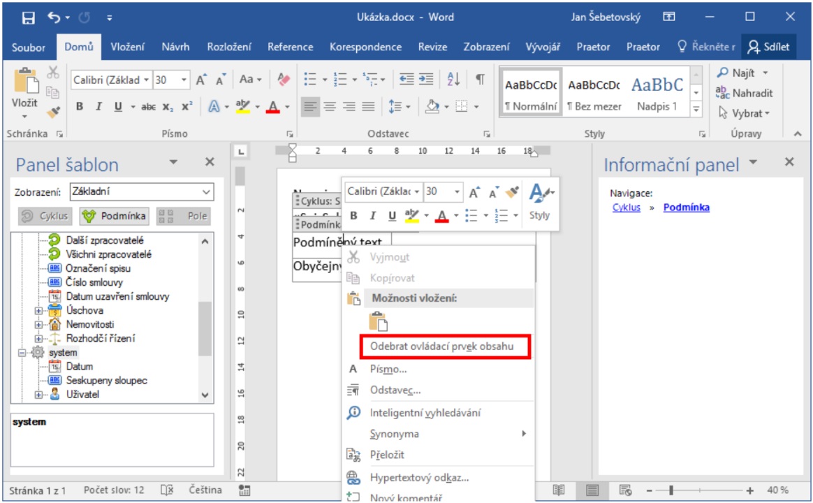Toggle left text alignment in ribbon

(x=309, y=107)
